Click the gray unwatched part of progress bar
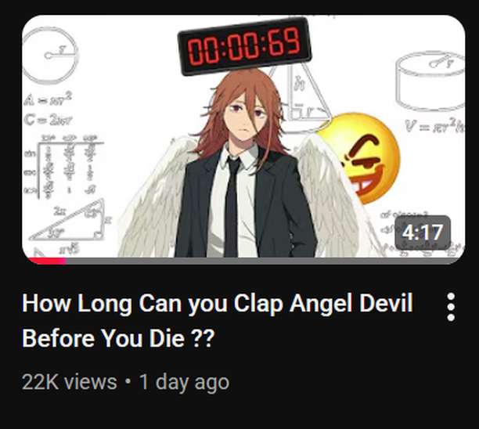Image resolution: width=479 pixels, height=429 pixels. (265, 261)
